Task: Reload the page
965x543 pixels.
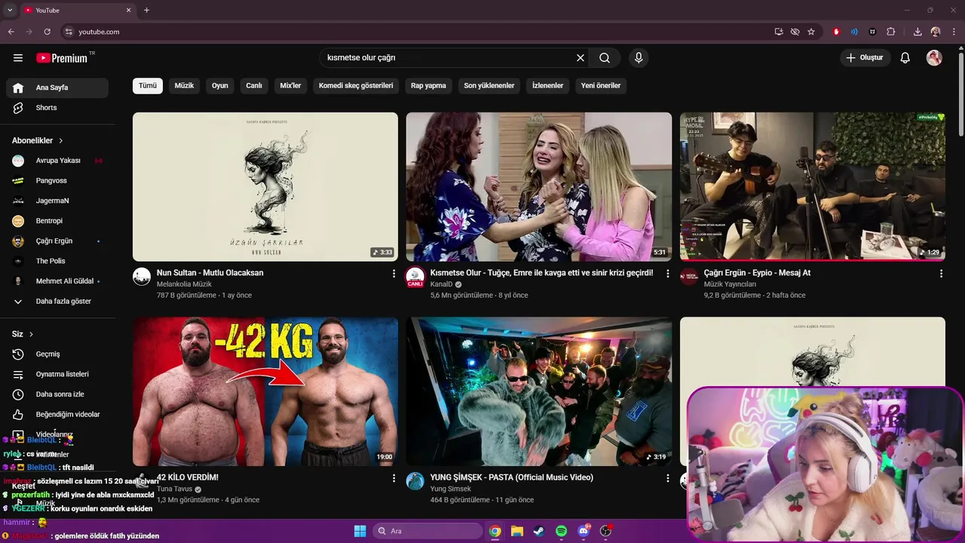Action: click(47, 32)
